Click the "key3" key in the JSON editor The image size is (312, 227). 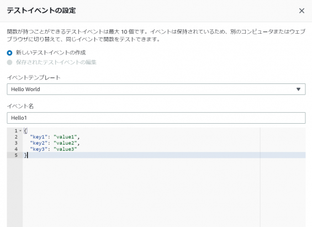(x=39, y=149)
